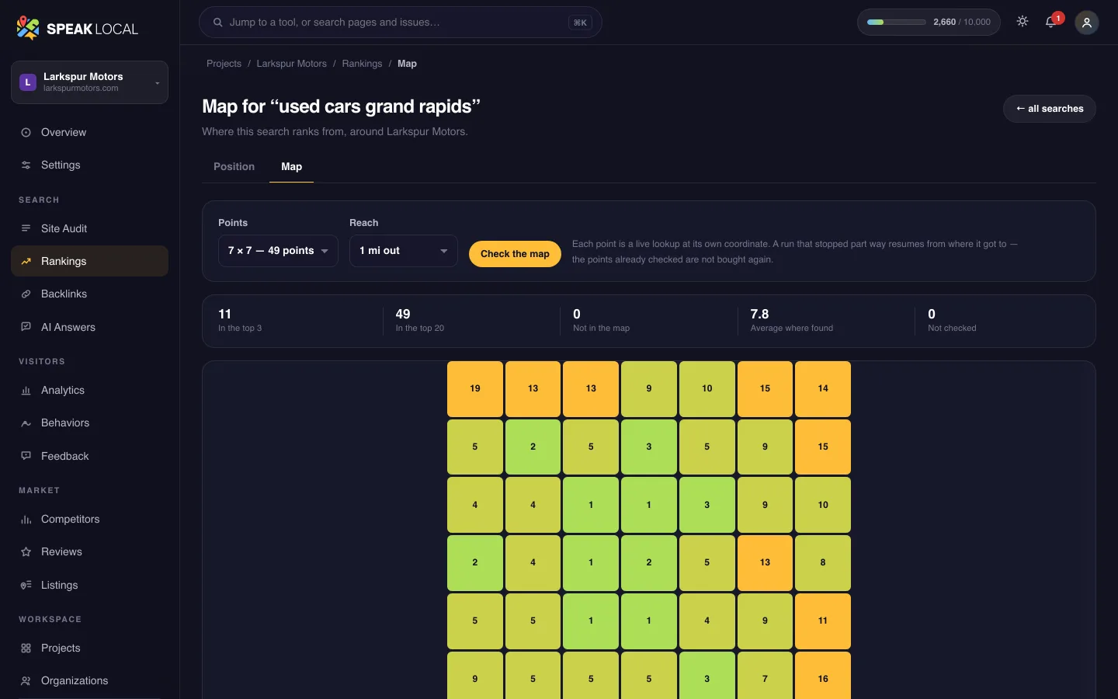The height and width of the screenshot is (699, 1118).
Task: Click the Behaviors icon
Action: pos(26,423)
